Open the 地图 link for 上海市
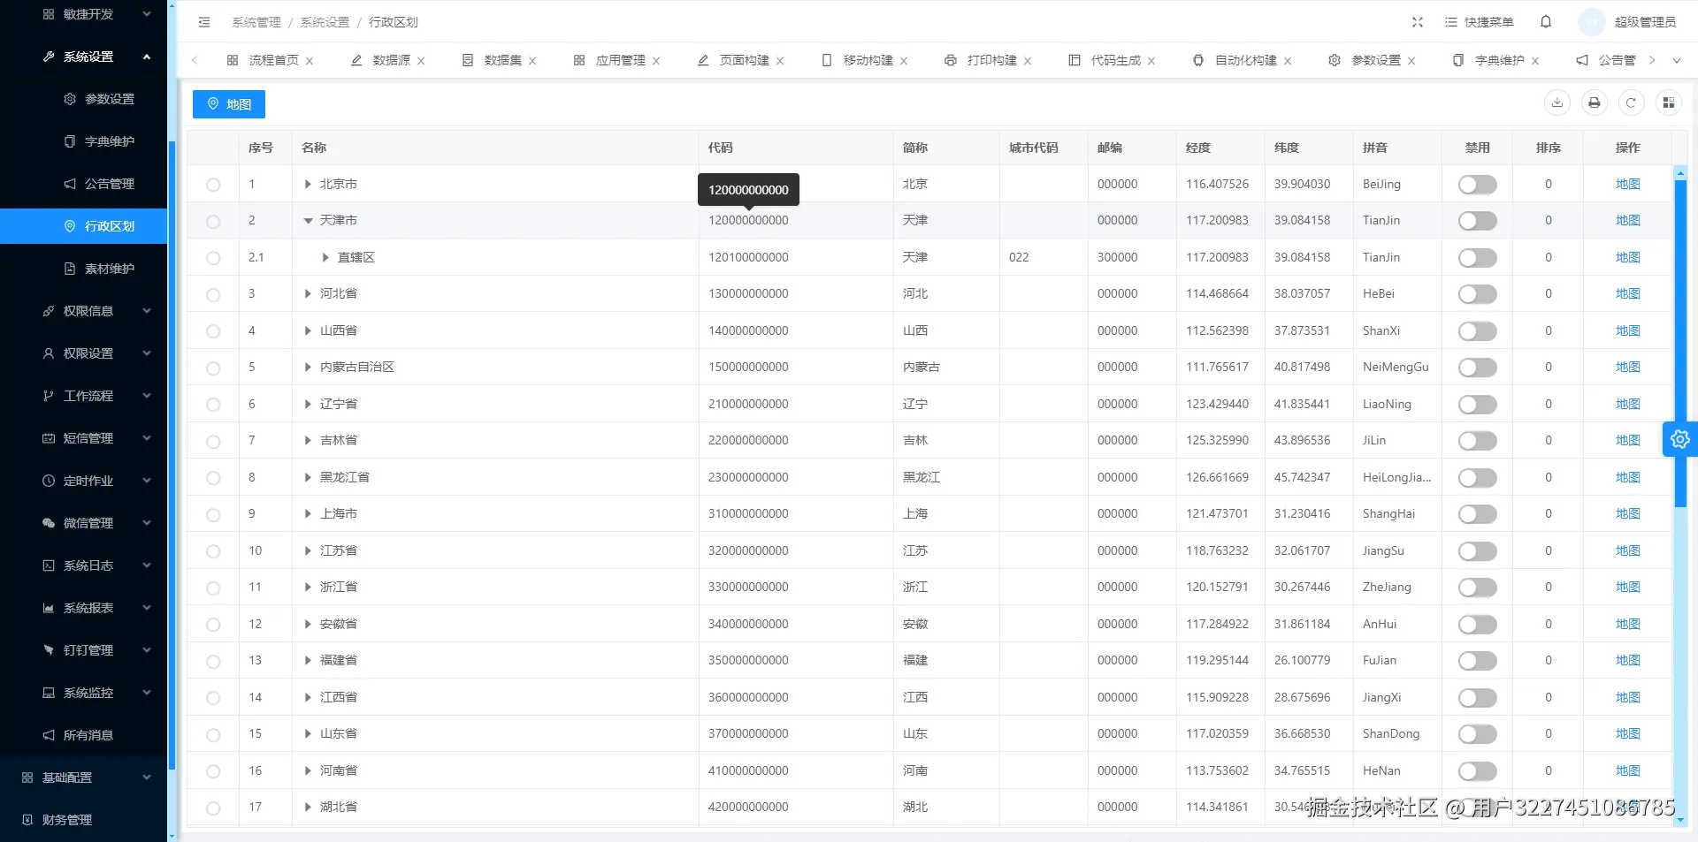This screenshot has height=842, width=1698. pos(1627,513)
